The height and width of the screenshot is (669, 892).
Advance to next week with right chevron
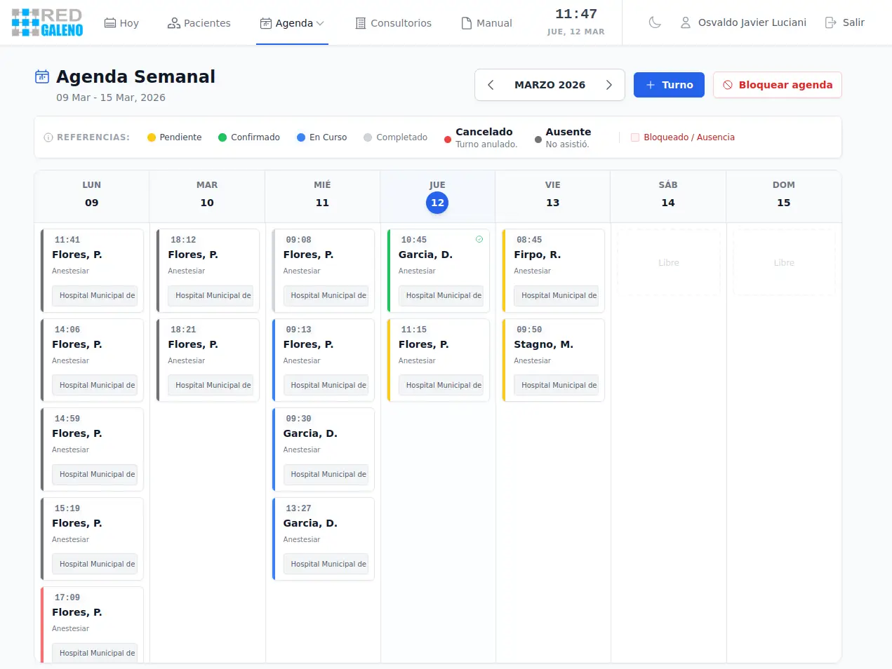pyautogui.click(x=609, y=84)
